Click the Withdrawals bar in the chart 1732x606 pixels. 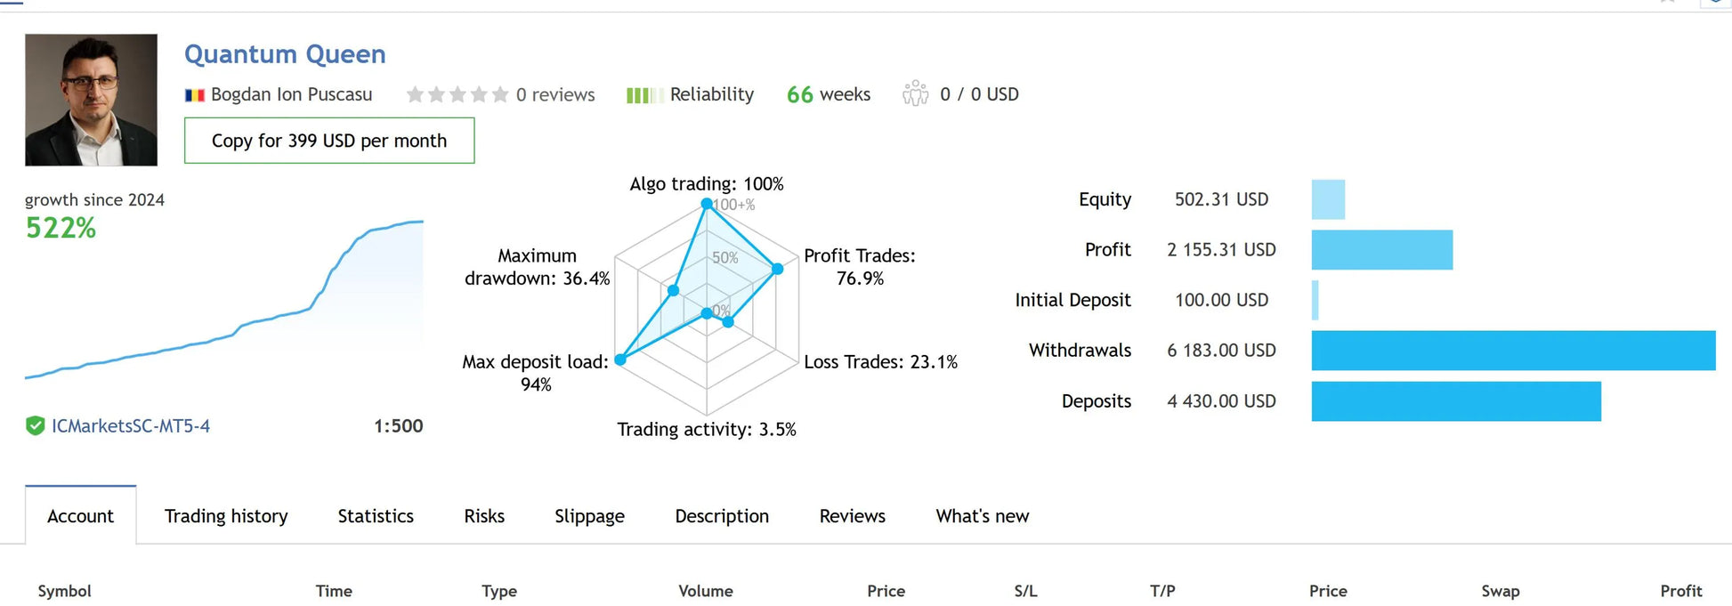pos(1513,351)
